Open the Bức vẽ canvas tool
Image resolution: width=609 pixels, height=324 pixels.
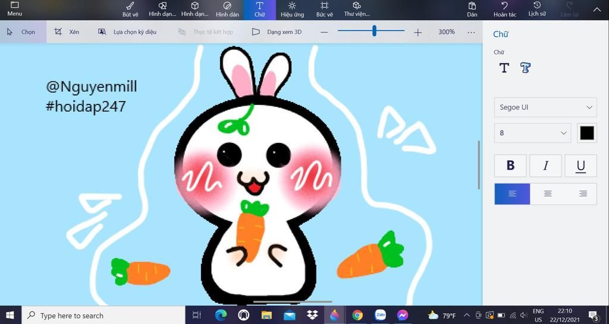click(324, 9)
